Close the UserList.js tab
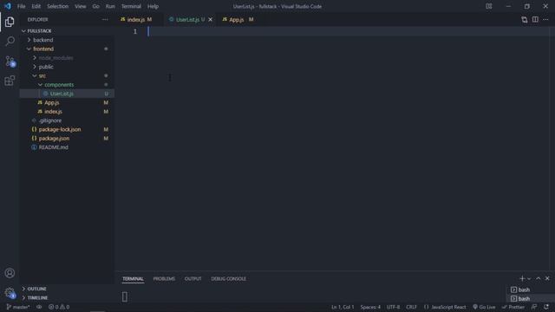Viewport: 555px width, 312px height. point(210,19)
